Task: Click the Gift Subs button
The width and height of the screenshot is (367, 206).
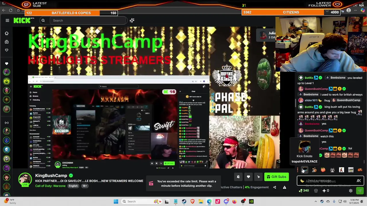Action: click(x=276, y=177)
